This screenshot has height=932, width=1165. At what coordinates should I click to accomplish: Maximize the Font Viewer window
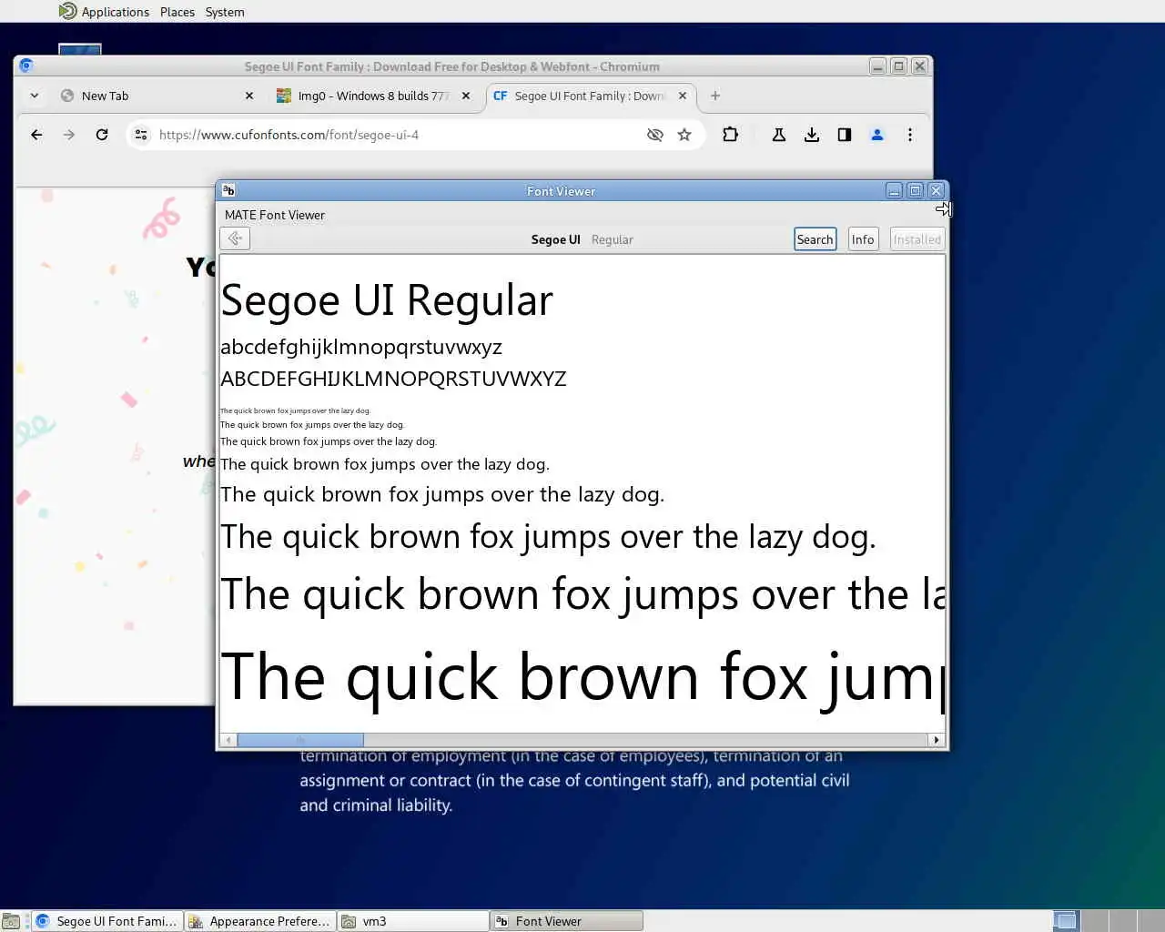click(x=915, y=190)
